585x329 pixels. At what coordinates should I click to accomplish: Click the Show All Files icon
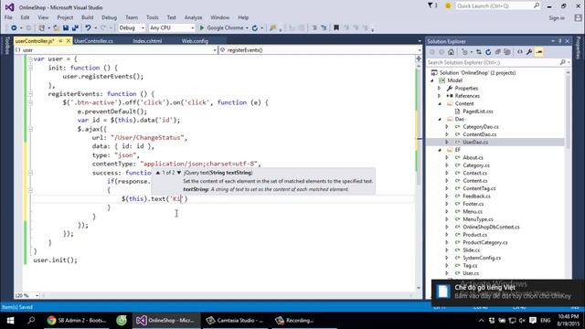tap(507, 52)
